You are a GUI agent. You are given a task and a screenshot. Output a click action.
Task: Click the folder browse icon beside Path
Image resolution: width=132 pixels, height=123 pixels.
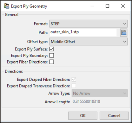pos(124,32)
